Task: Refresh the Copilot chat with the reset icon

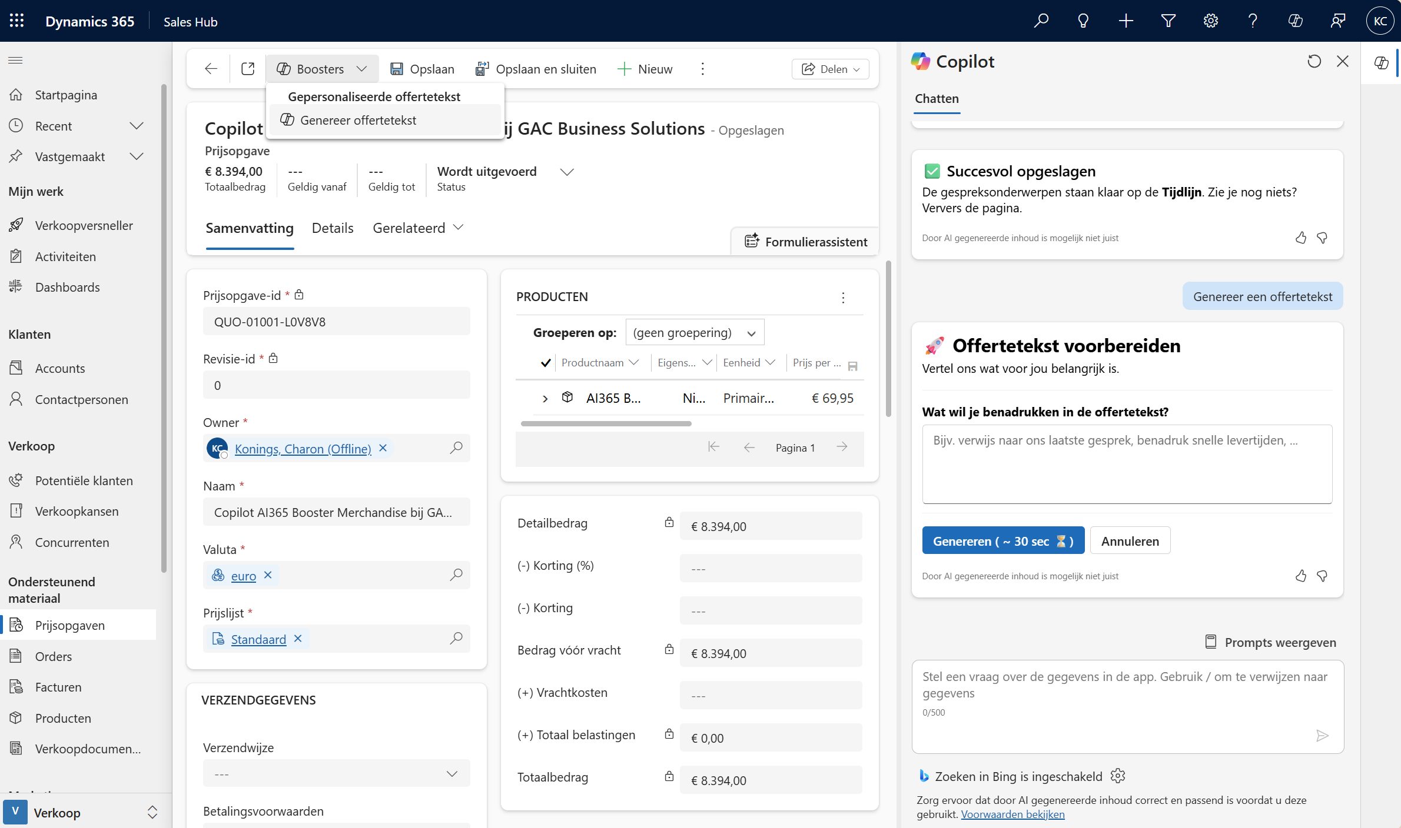Action: (1314, 61)
